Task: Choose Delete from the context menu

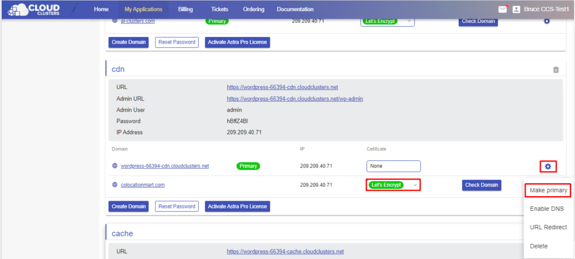Action: click(x=539, y=246)
